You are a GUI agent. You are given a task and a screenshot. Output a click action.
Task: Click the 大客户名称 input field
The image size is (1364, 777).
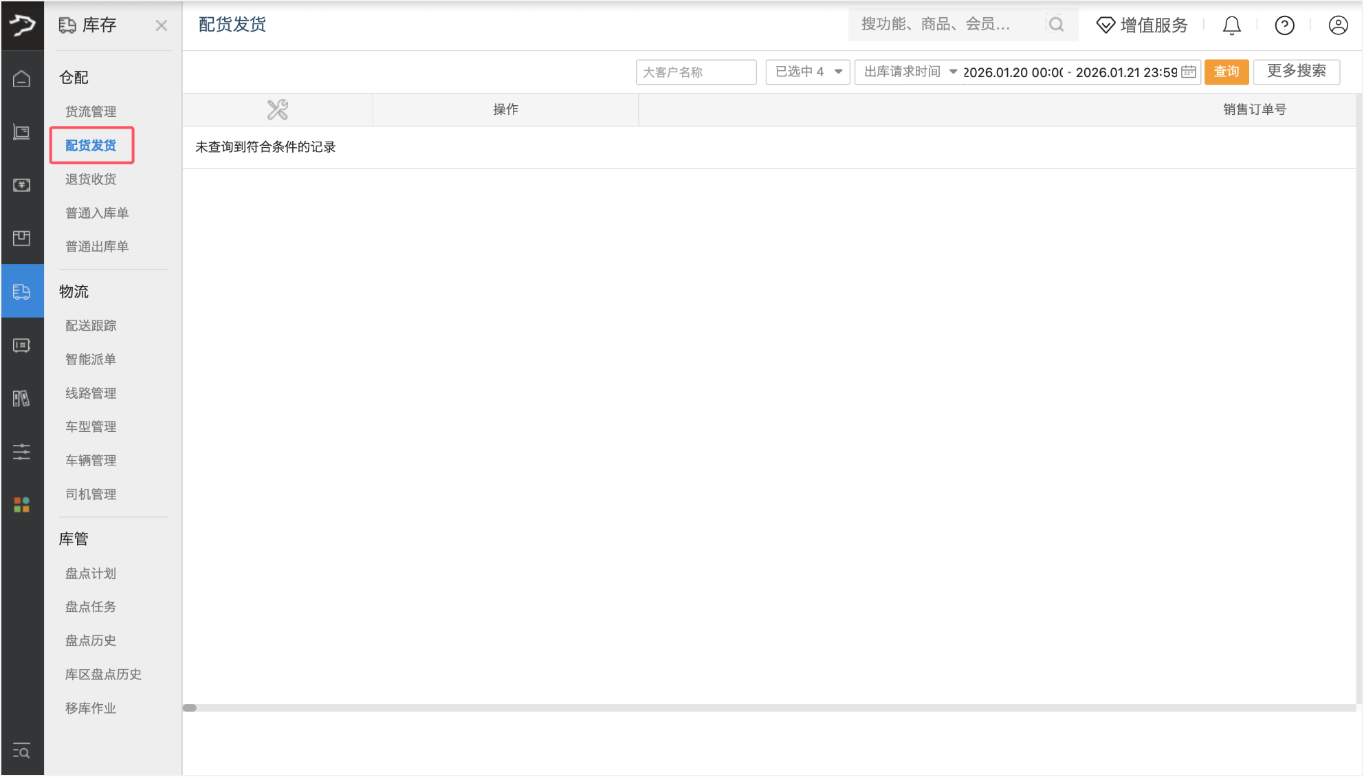point(696,72)
